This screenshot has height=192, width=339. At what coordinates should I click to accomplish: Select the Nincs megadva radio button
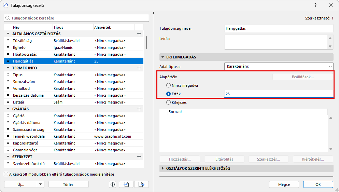(168, 85)
